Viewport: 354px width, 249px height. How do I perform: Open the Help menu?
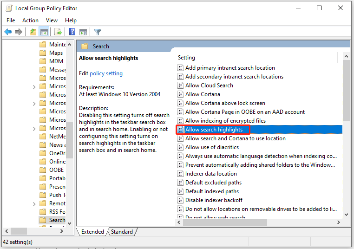[x=71, y=20]
